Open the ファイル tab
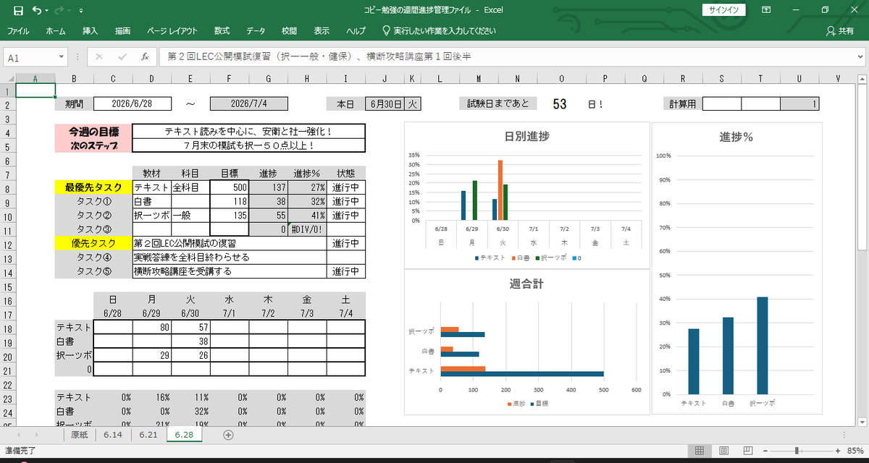This screenshot has width=869, height=463. (x=18, y=31)
